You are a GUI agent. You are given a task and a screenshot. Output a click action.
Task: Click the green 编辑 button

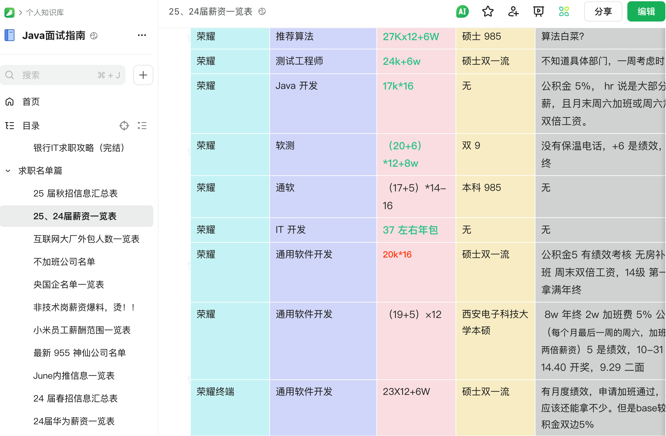click(x=646, y=12)
